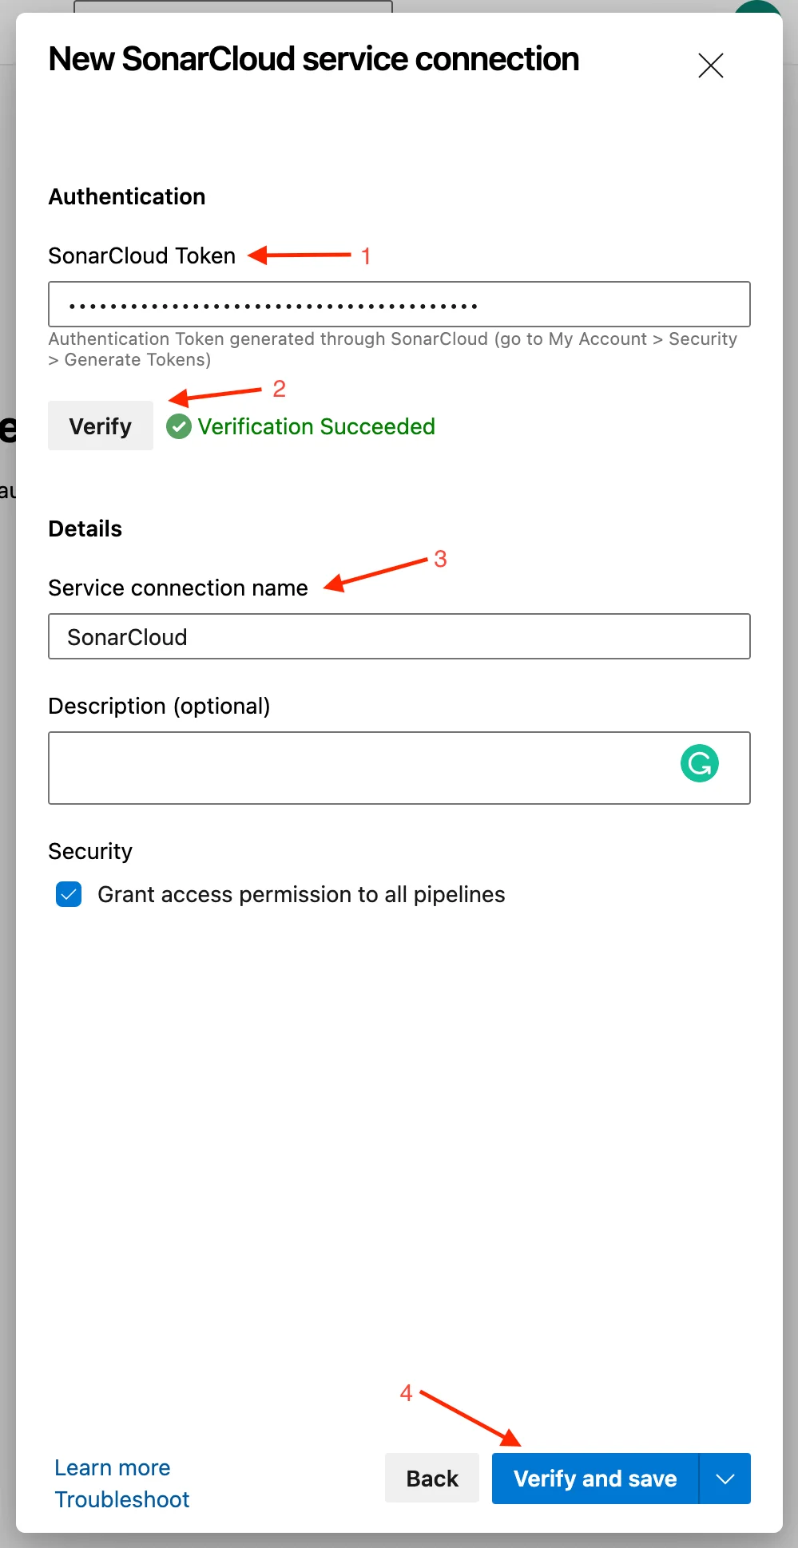Click the Description (optional) text box
798x1548 pixels.
coord(399,768)
